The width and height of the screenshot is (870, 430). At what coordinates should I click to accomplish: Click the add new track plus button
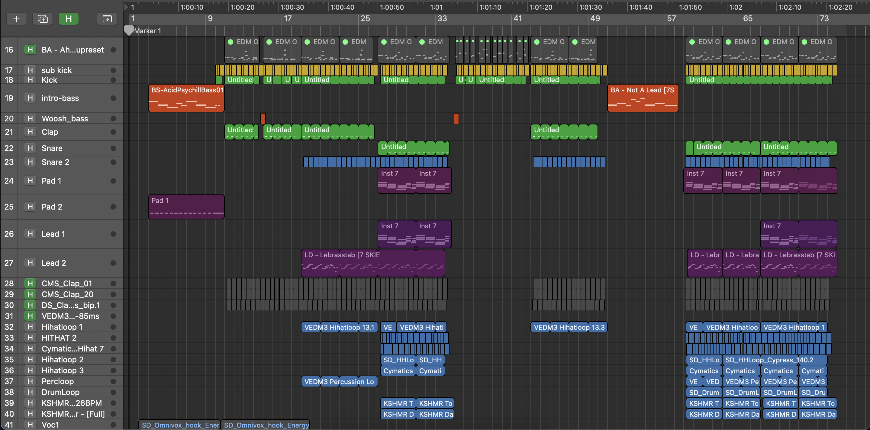[x=16, y=19]
